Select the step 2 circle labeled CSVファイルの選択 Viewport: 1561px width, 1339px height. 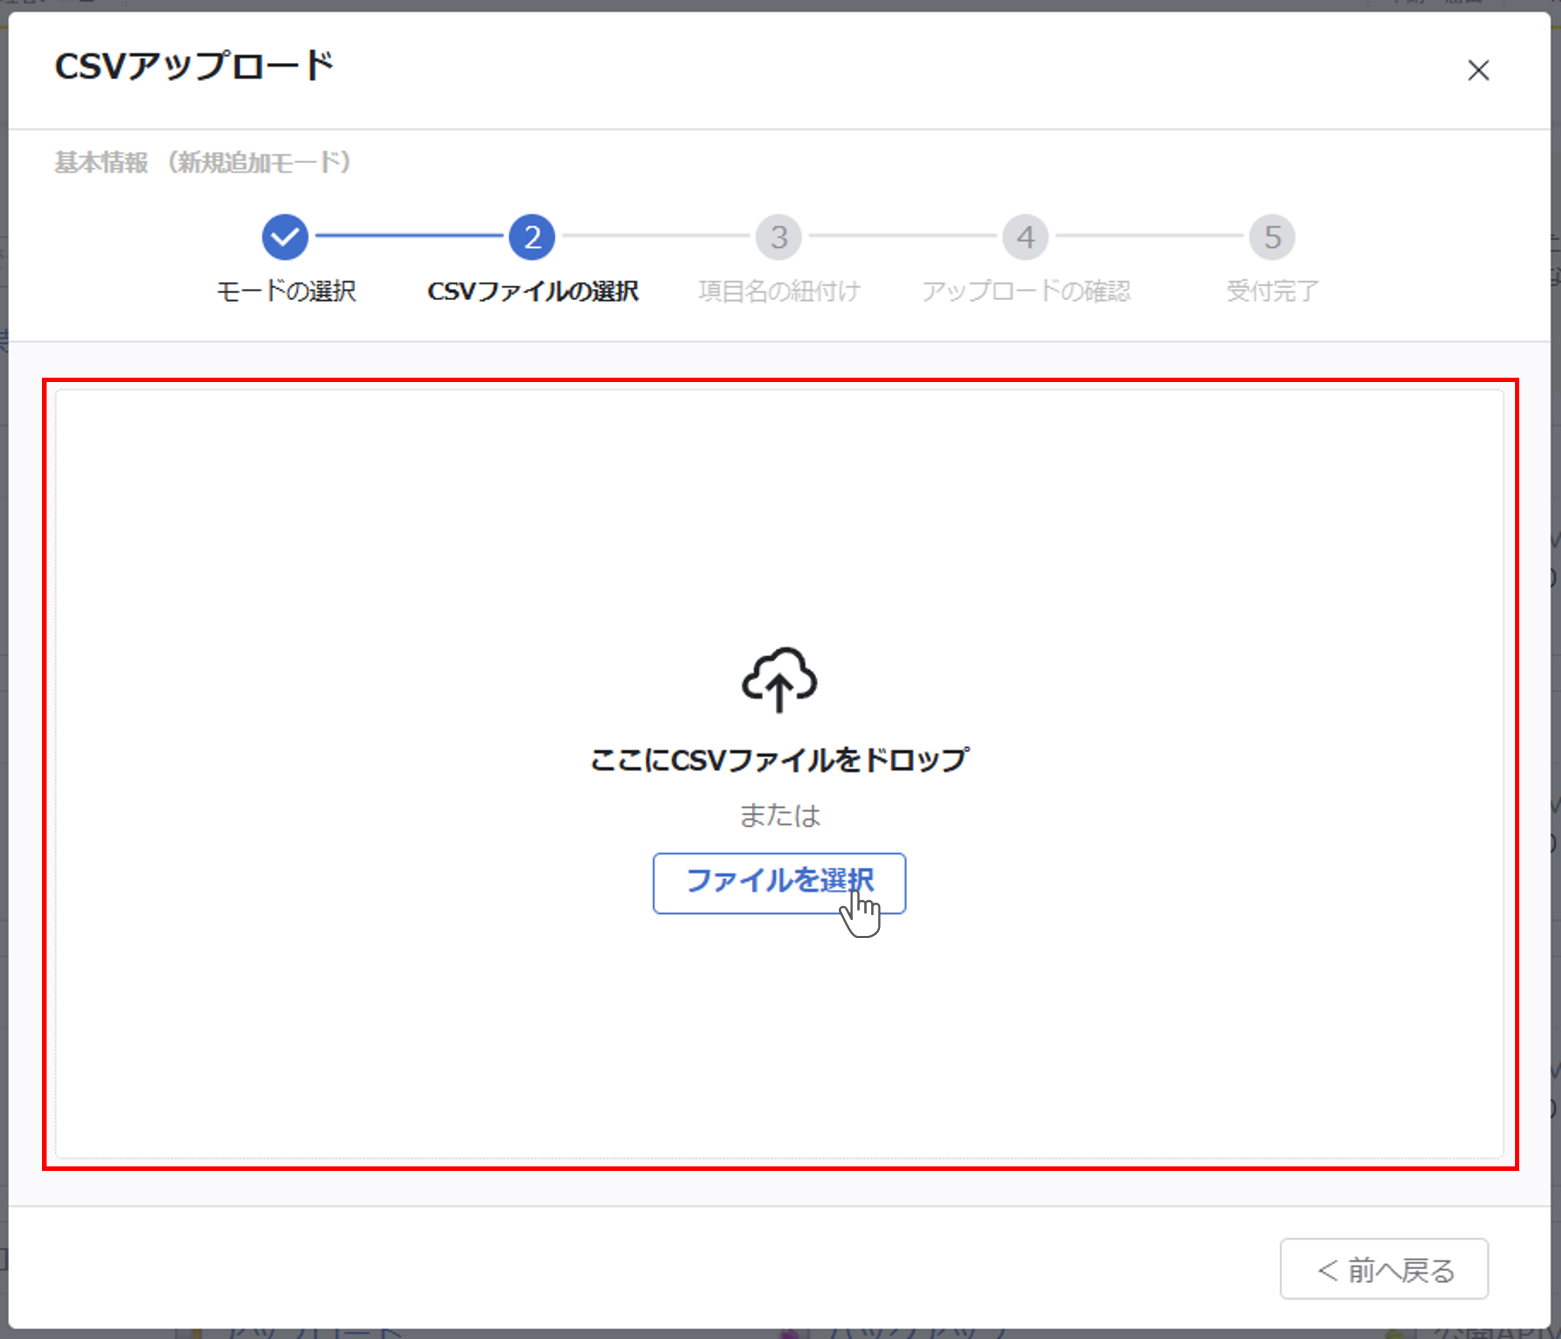(x=531, y=236)
